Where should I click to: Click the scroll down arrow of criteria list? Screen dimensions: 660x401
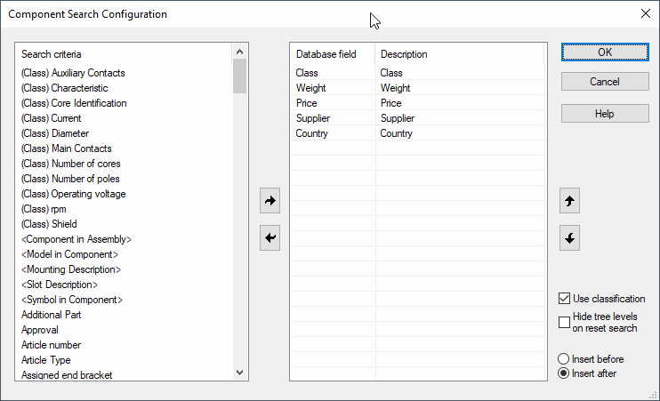[x=239, y=372]
